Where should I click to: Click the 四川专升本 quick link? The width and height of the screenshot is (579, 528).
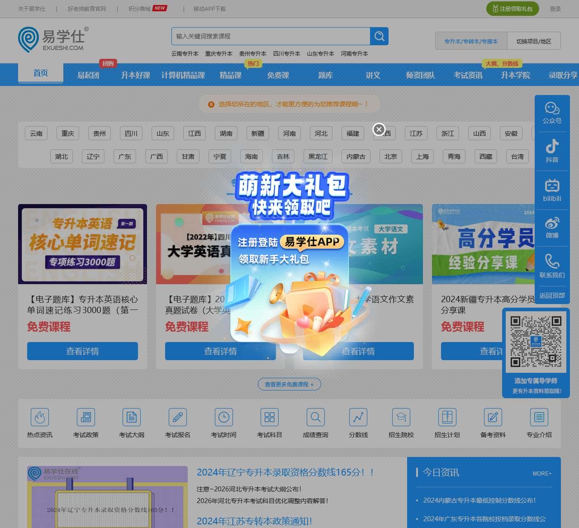(x=287, y=53)
